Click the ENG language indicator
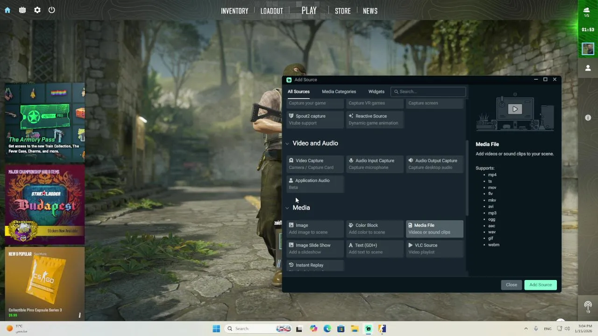This screenshot has height=336, width=598. [x=548, y=329]
